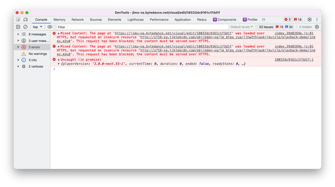The width and height of the screenshot is (335, 187).
Task: Select the No warnings triangle icon
Action: pos(24,54)
